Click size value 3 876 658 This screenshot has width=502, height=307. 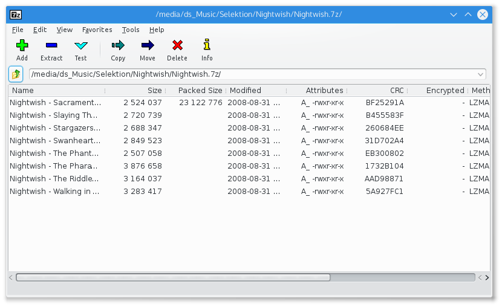tap(143, 166)
